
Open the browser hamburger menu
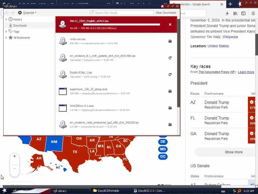(253, 13)
